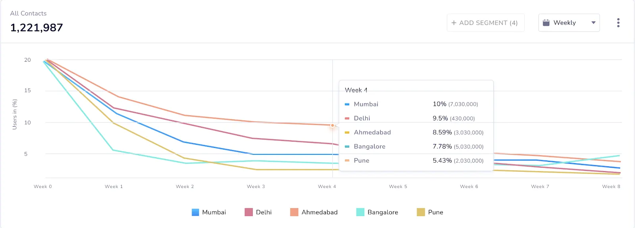Image resolution: width=635 pixels, height=228 pixels.
Task: Click the plus icon in Add Segment
Action: click(x=454, y=23)
